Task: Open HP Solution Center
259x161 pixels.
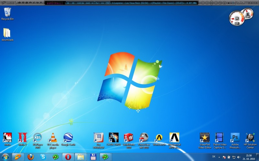Action: tap(250, 137)
